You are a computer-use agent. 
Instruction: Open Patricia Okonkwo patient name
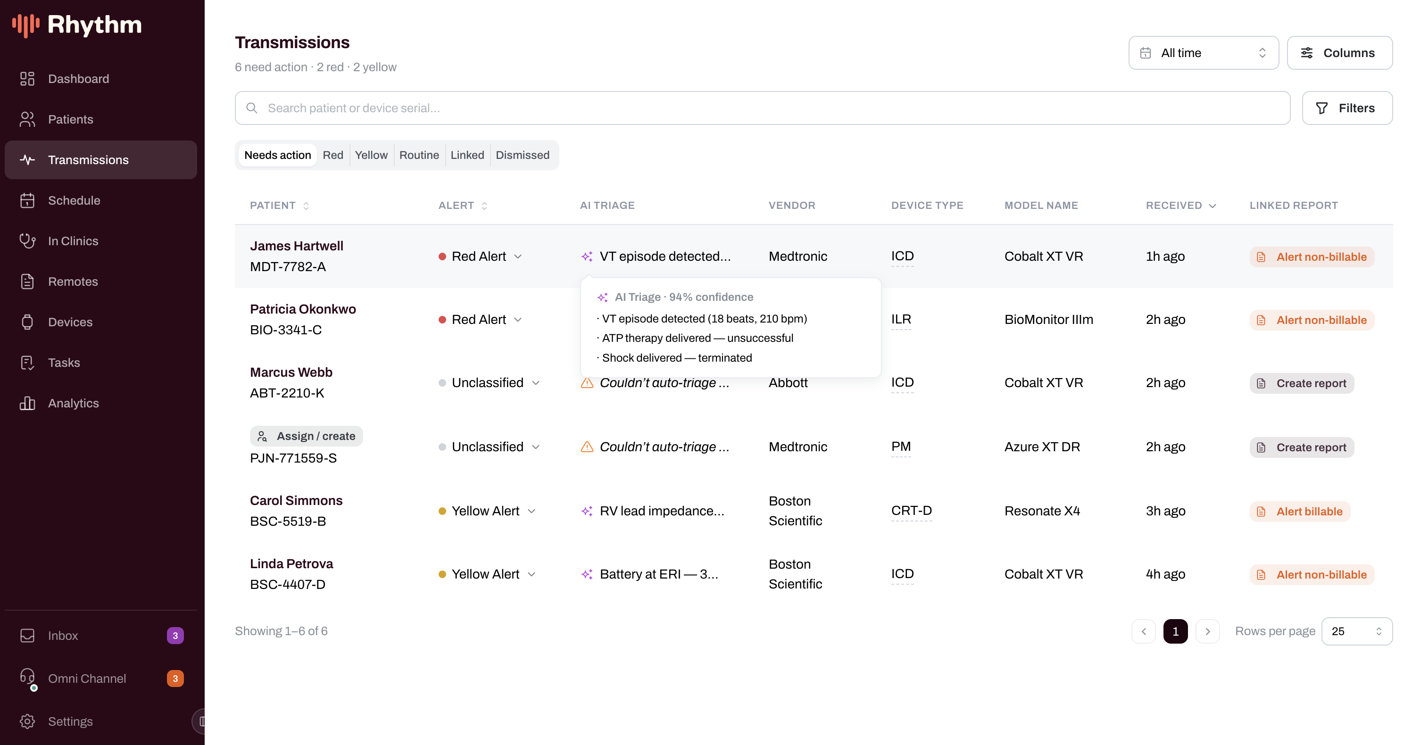[303, 309]
